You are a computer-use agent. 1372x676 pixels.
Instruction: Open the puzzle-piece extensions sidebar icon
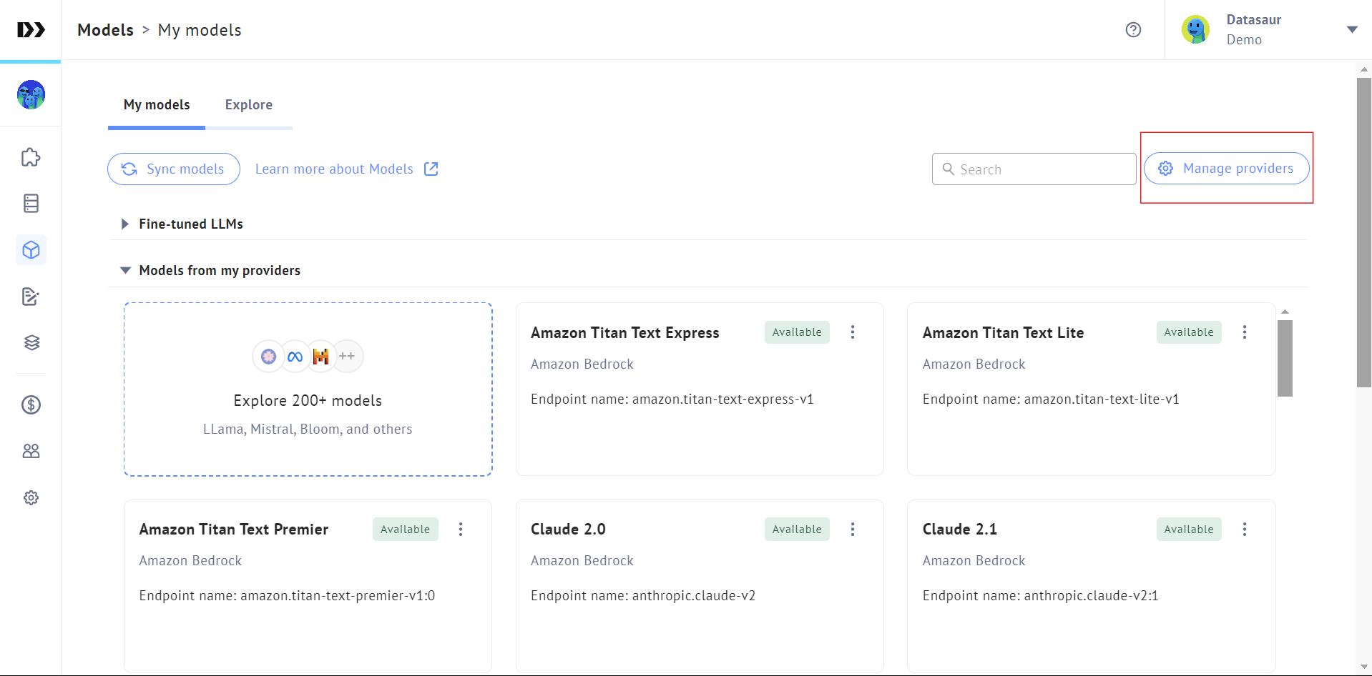click(x=31, y=157)
